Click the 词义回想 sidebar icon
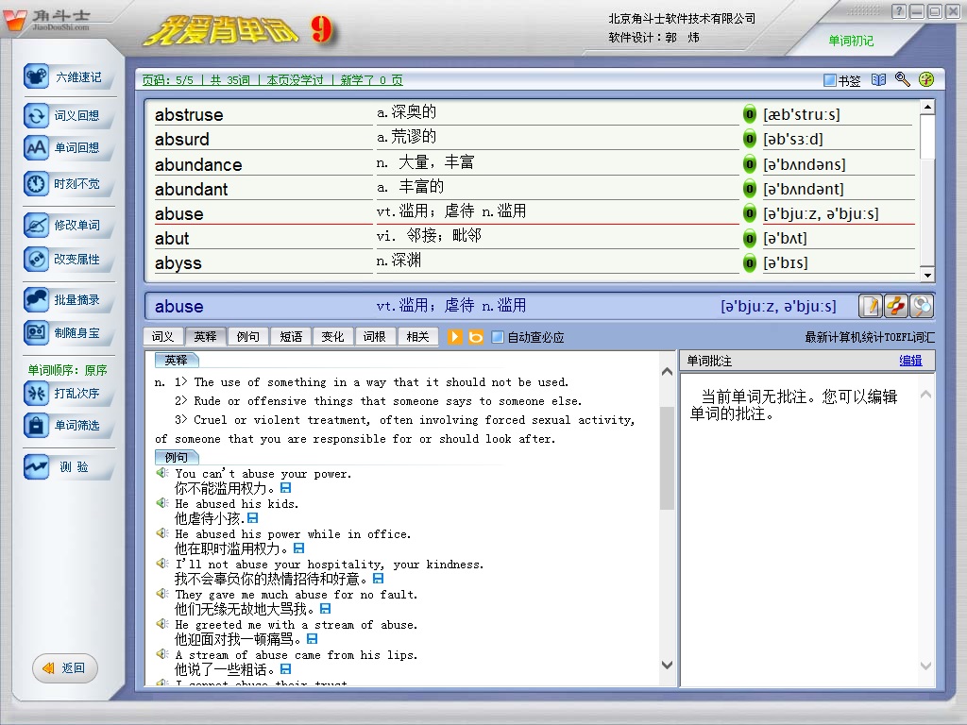Viewport: 967px width, 725px height. pos(37,116)
